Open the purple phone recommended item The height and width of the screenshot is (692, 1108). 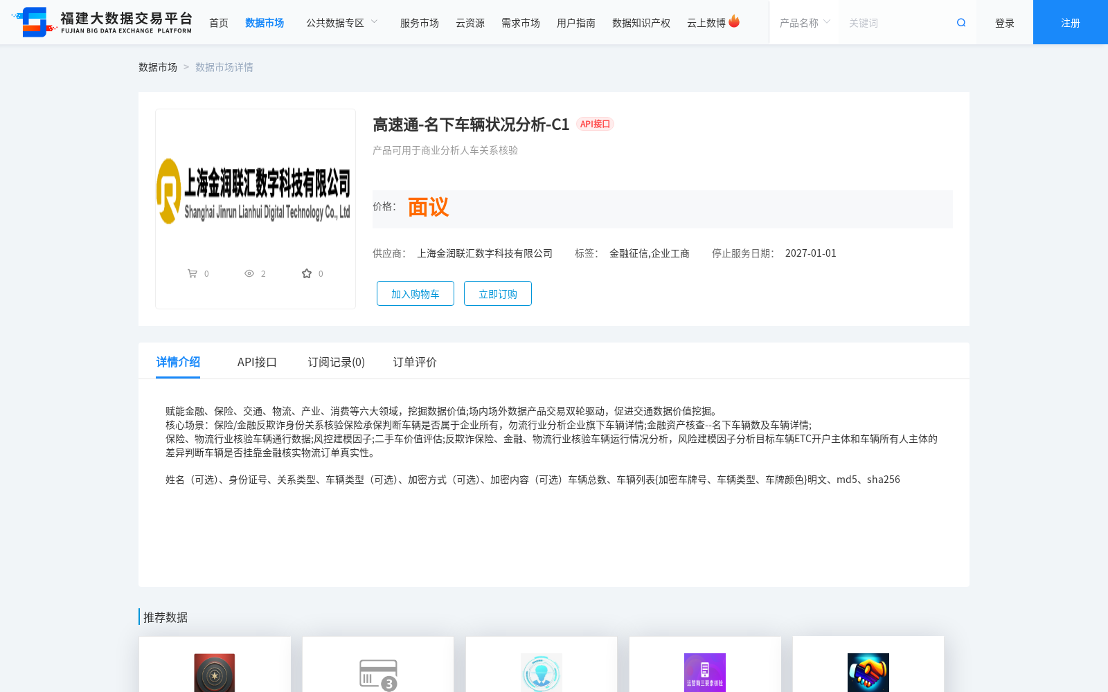pyautogui.click(x=705, y=672)
